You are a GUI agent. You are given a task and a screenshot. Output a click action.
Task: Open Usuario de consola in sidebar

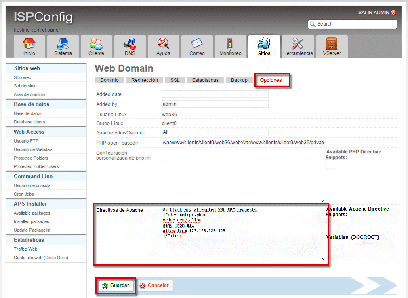32,185
